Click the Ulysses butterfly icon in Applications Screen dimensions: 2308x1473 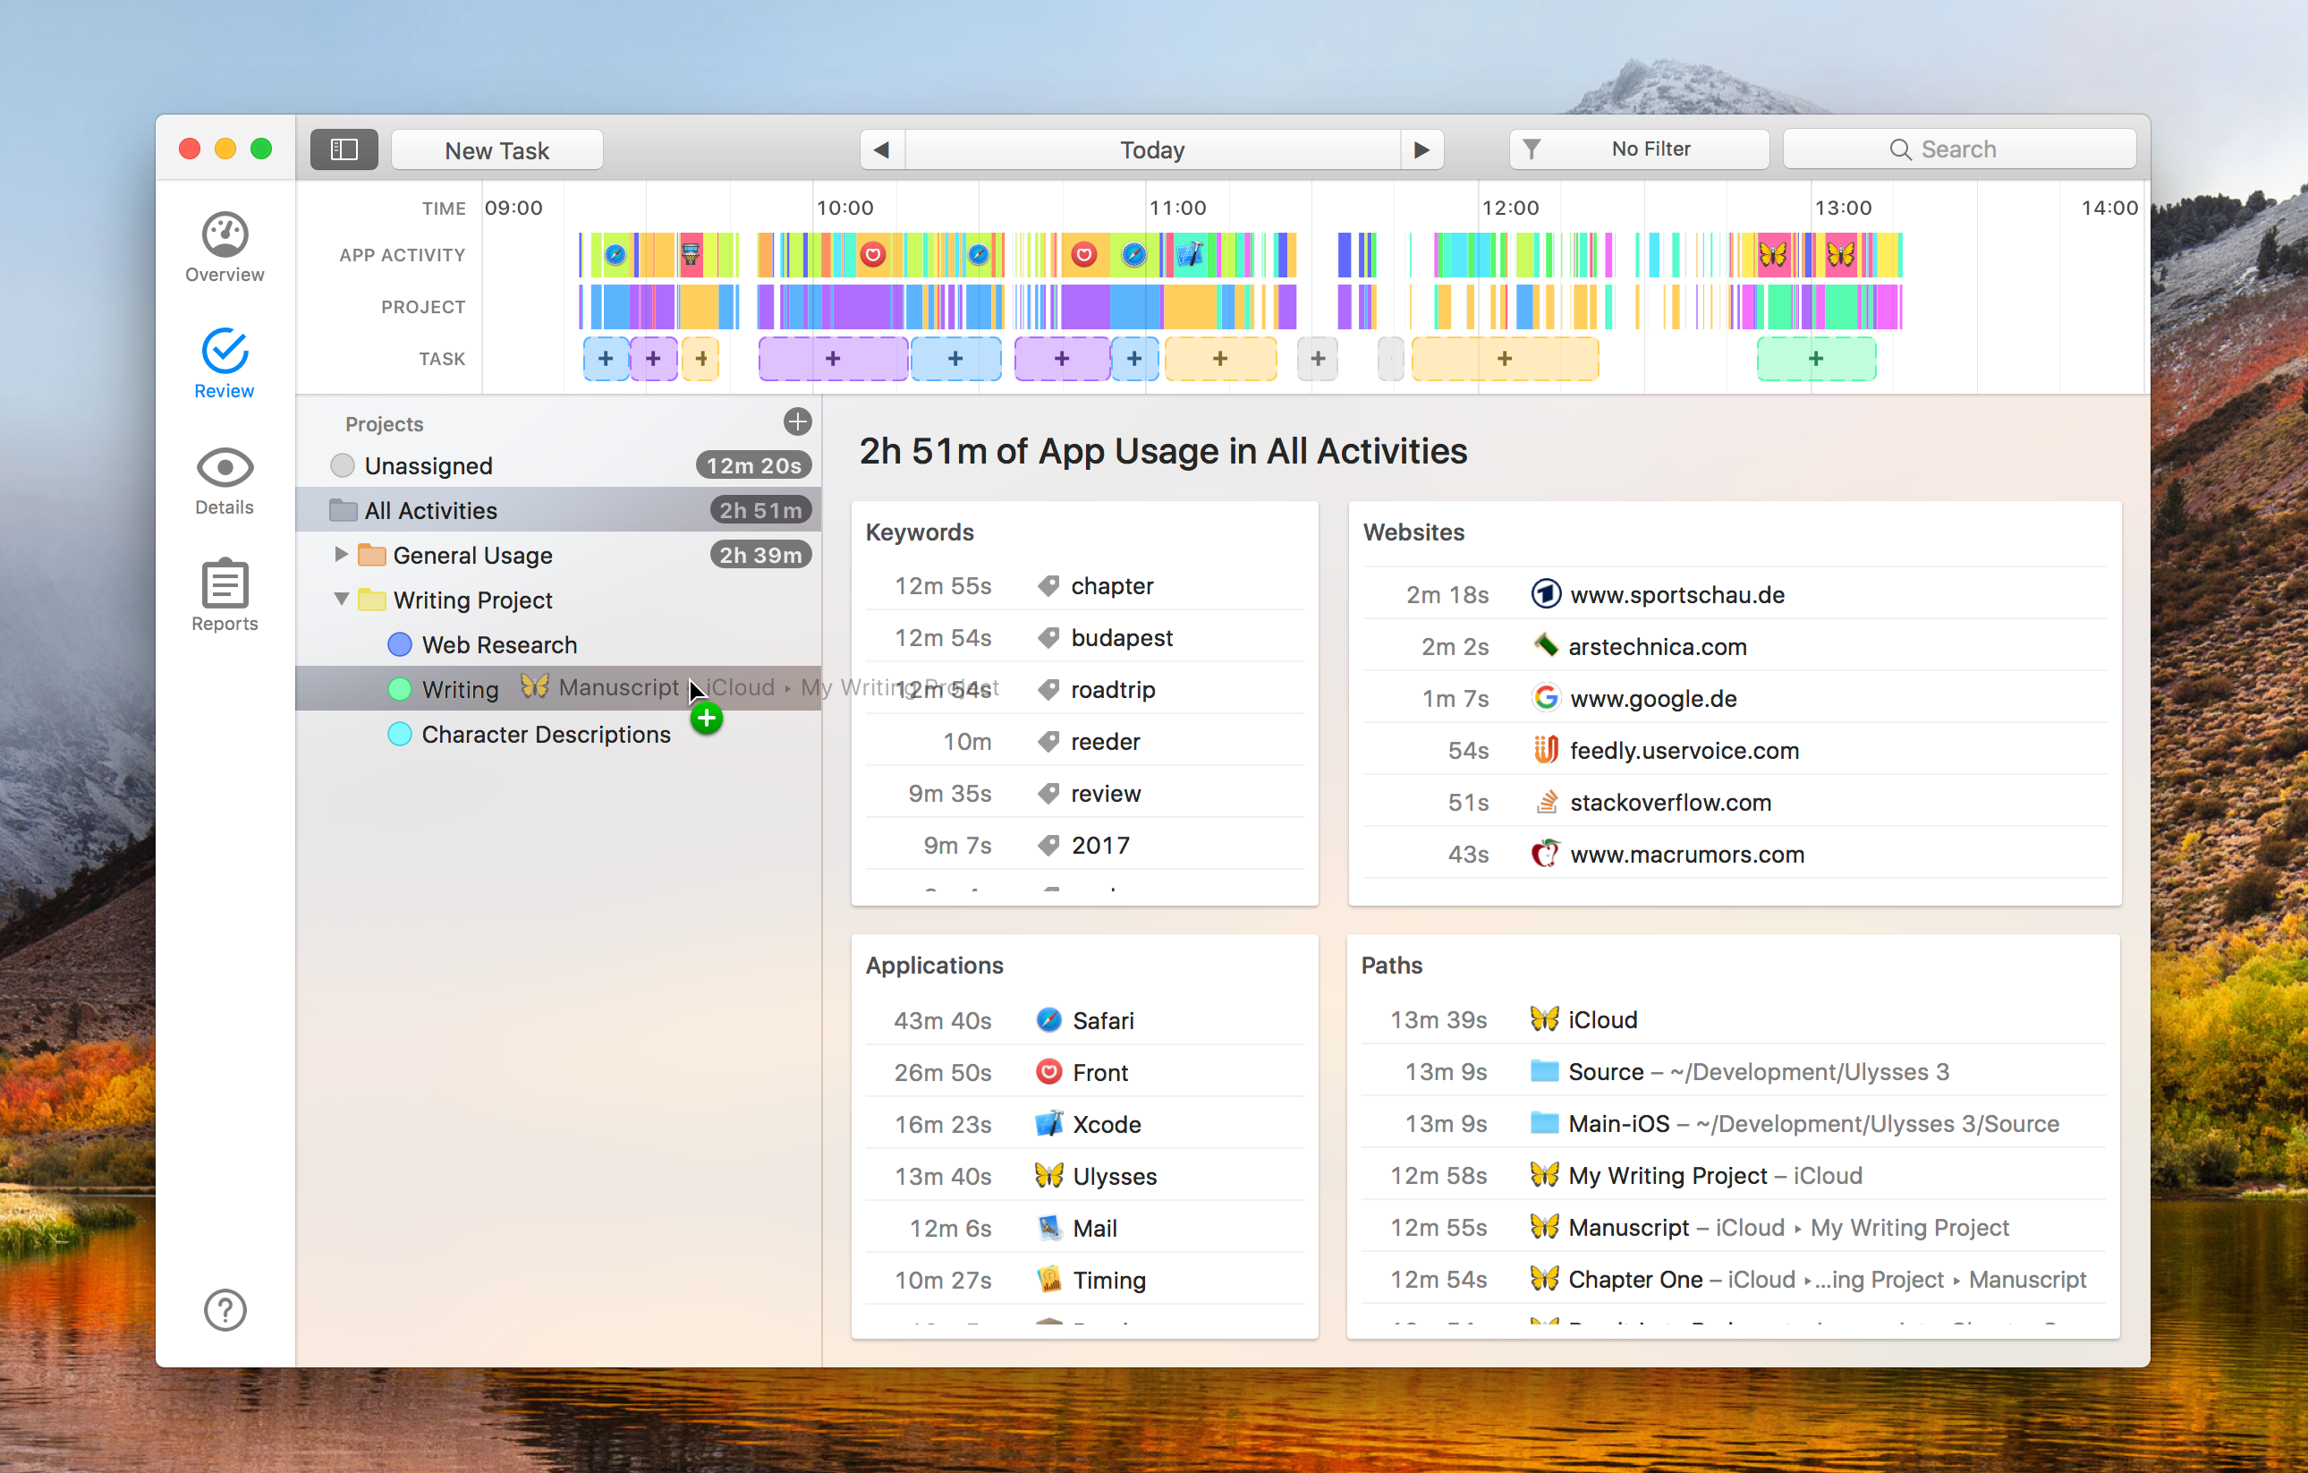pos(1048,1175)
